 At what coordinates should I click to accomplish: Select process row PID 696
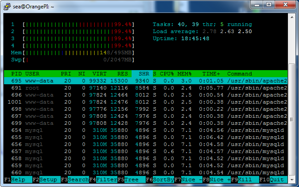coord(146,95)
